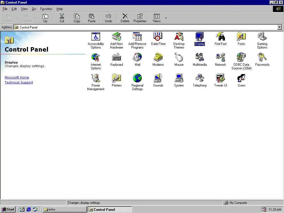Open the Find Fast applet

[220, 39]
